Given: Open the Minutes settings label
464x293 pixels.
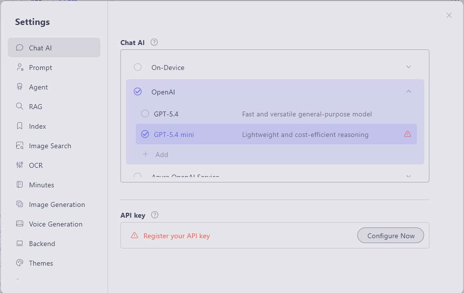Looking at the screenshot, I should 42,185.
